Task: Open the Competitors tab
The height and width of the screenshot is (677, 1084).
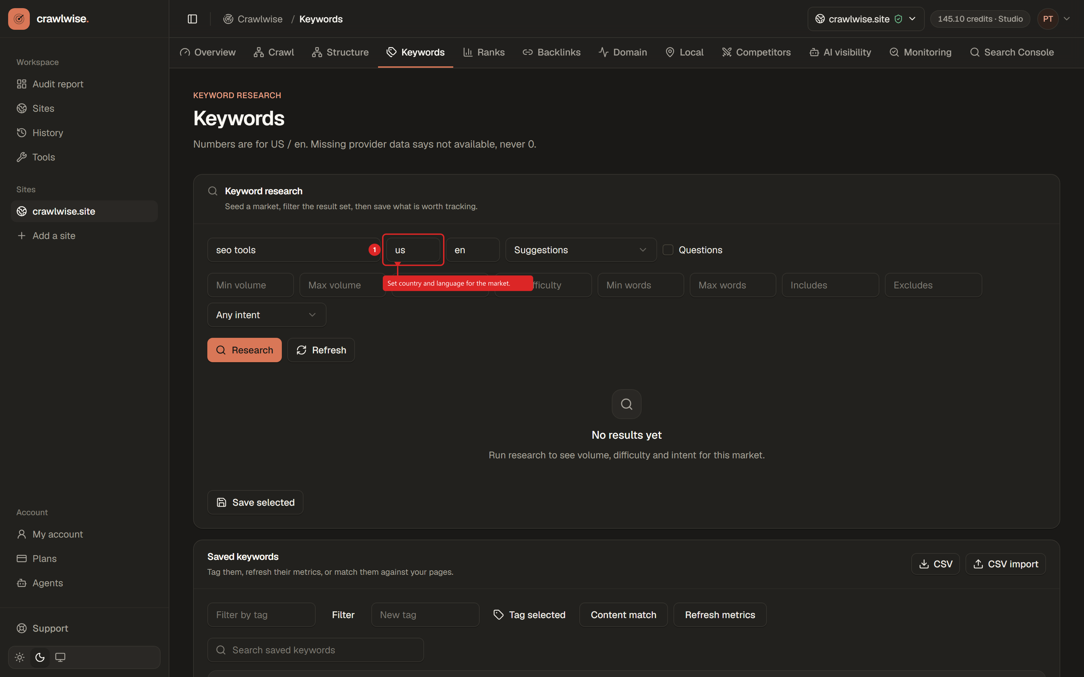Action: (x=756, y=52)
